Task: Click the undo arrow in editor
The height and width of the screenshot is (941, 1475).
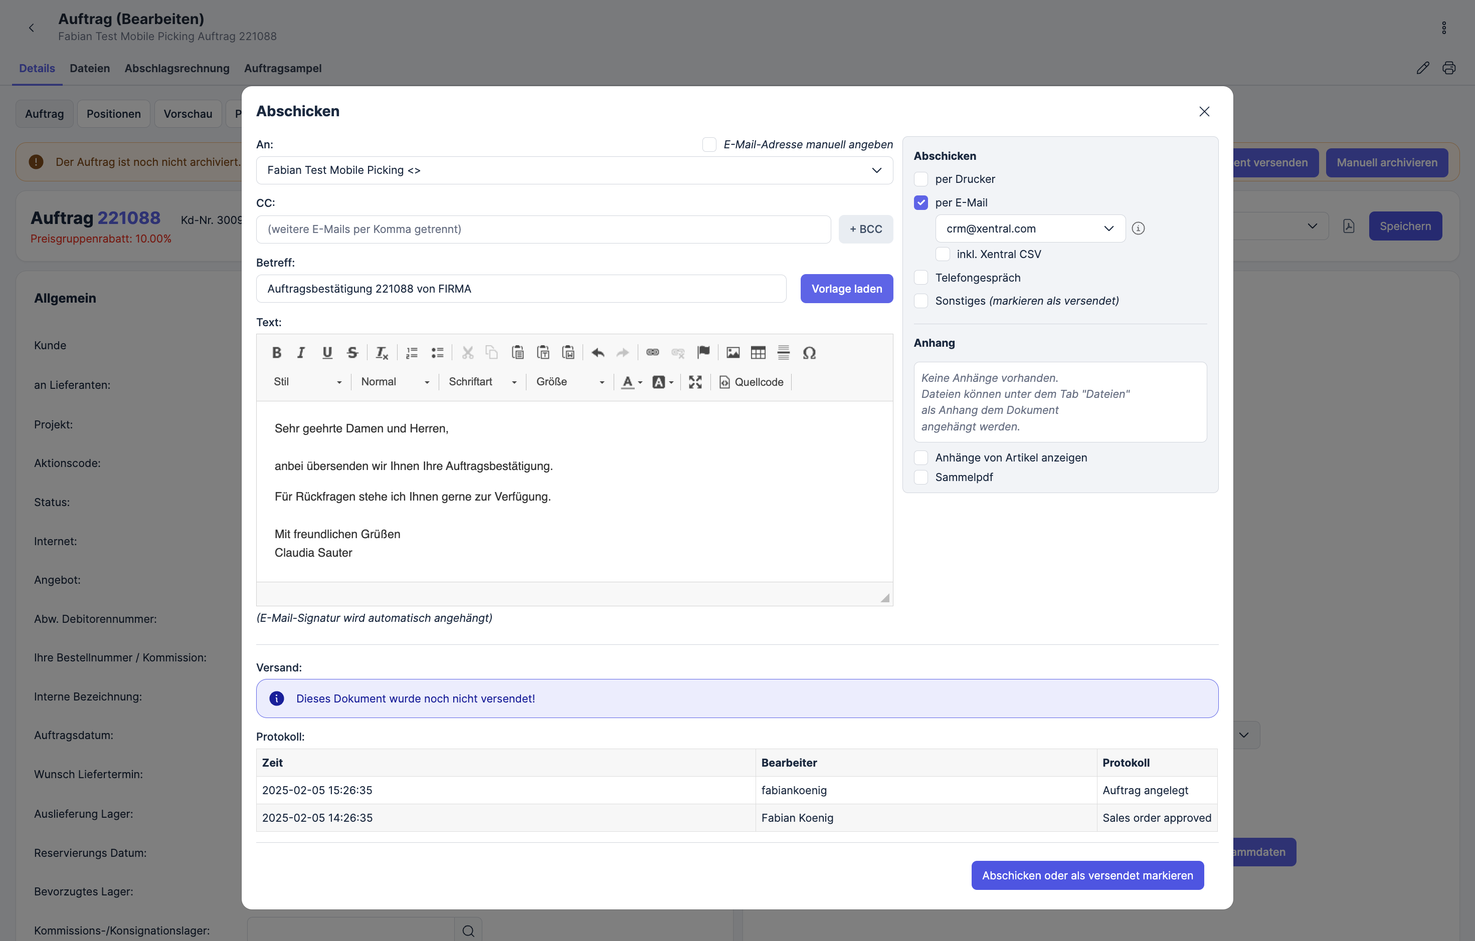Action: [598, 353]
